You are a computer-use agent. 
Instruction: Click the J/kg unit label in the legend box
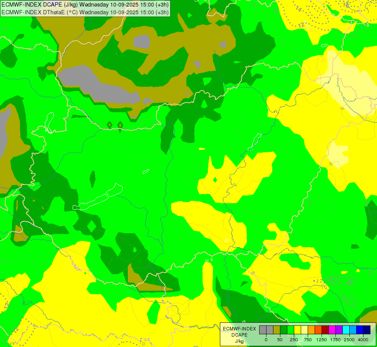pos(240,341)
